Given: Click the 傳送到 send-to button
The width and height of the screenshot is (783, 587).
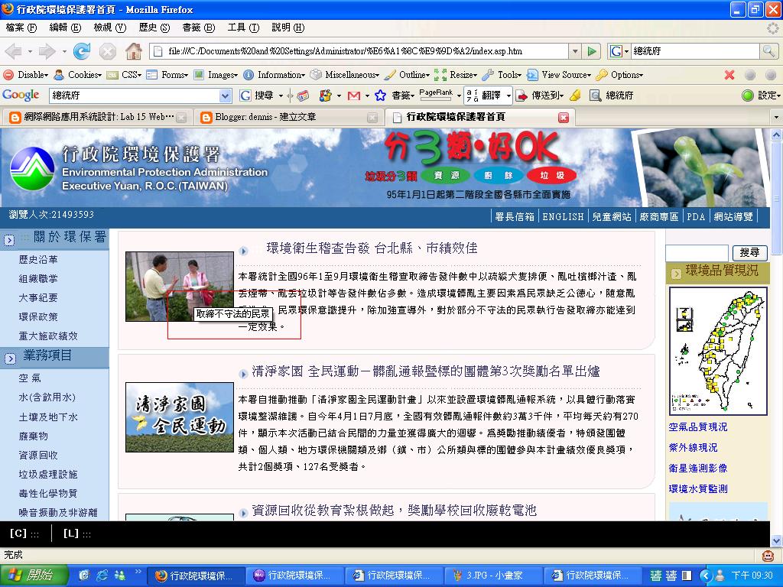Looking at the screenshot, I should pyautogui.click(x=540, y=96).
